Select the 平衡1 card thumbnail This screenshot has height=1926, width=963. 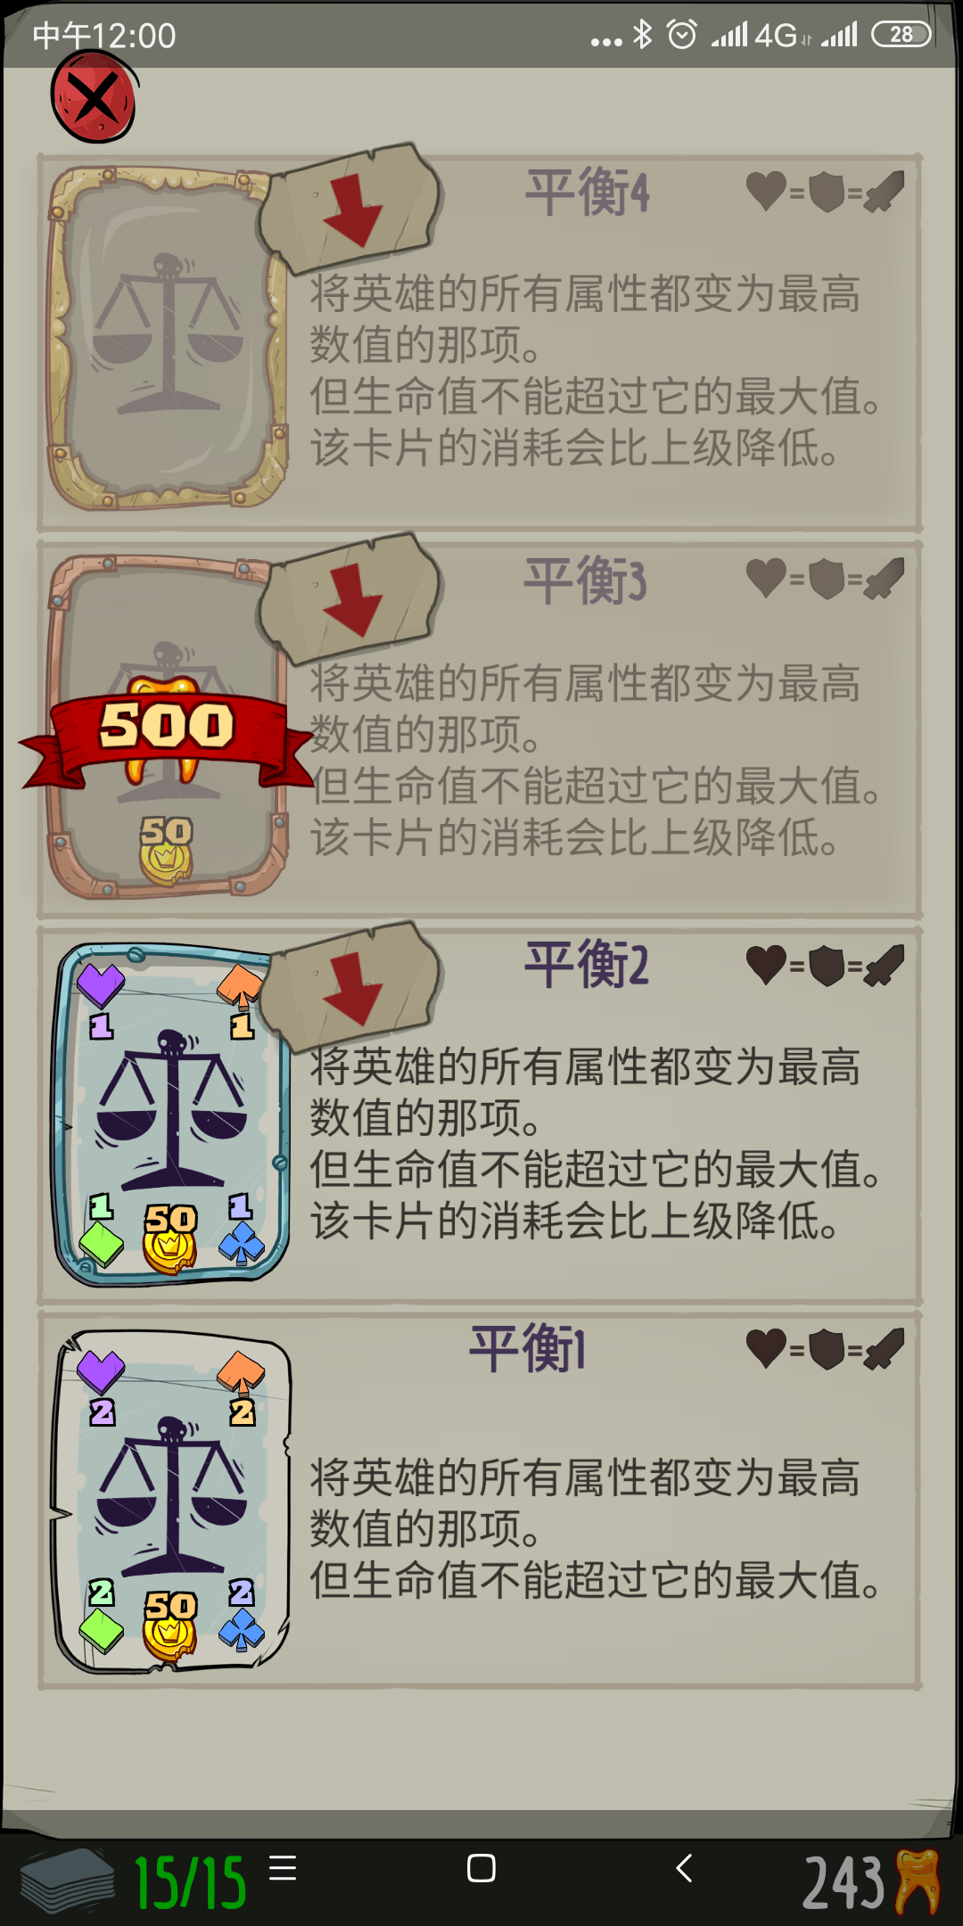pos(171,1502)
